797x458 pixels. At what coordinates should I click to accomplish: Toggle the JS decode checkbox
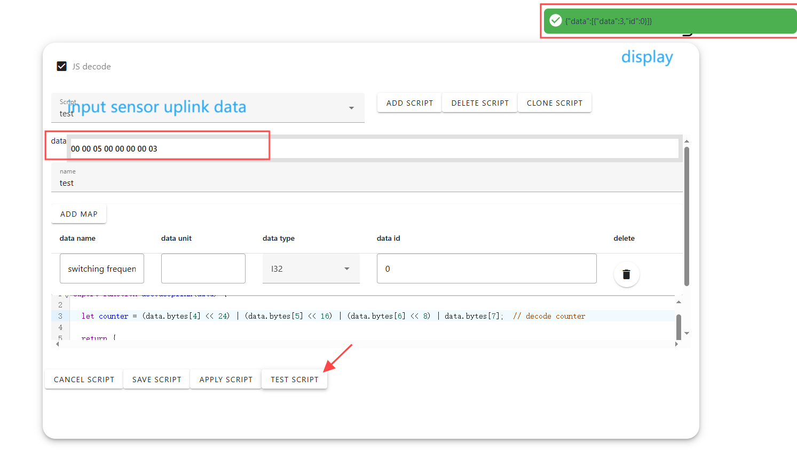click(62, 66)
